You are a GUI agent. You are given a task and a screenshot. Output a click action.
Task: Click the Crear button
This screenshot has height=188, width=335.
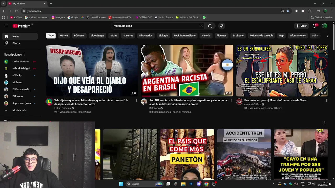(x=301, y=26)
